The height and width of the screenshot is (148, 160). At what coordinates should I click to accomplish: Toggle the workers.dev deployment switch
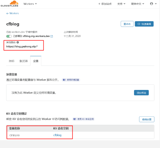pos(9,36)
